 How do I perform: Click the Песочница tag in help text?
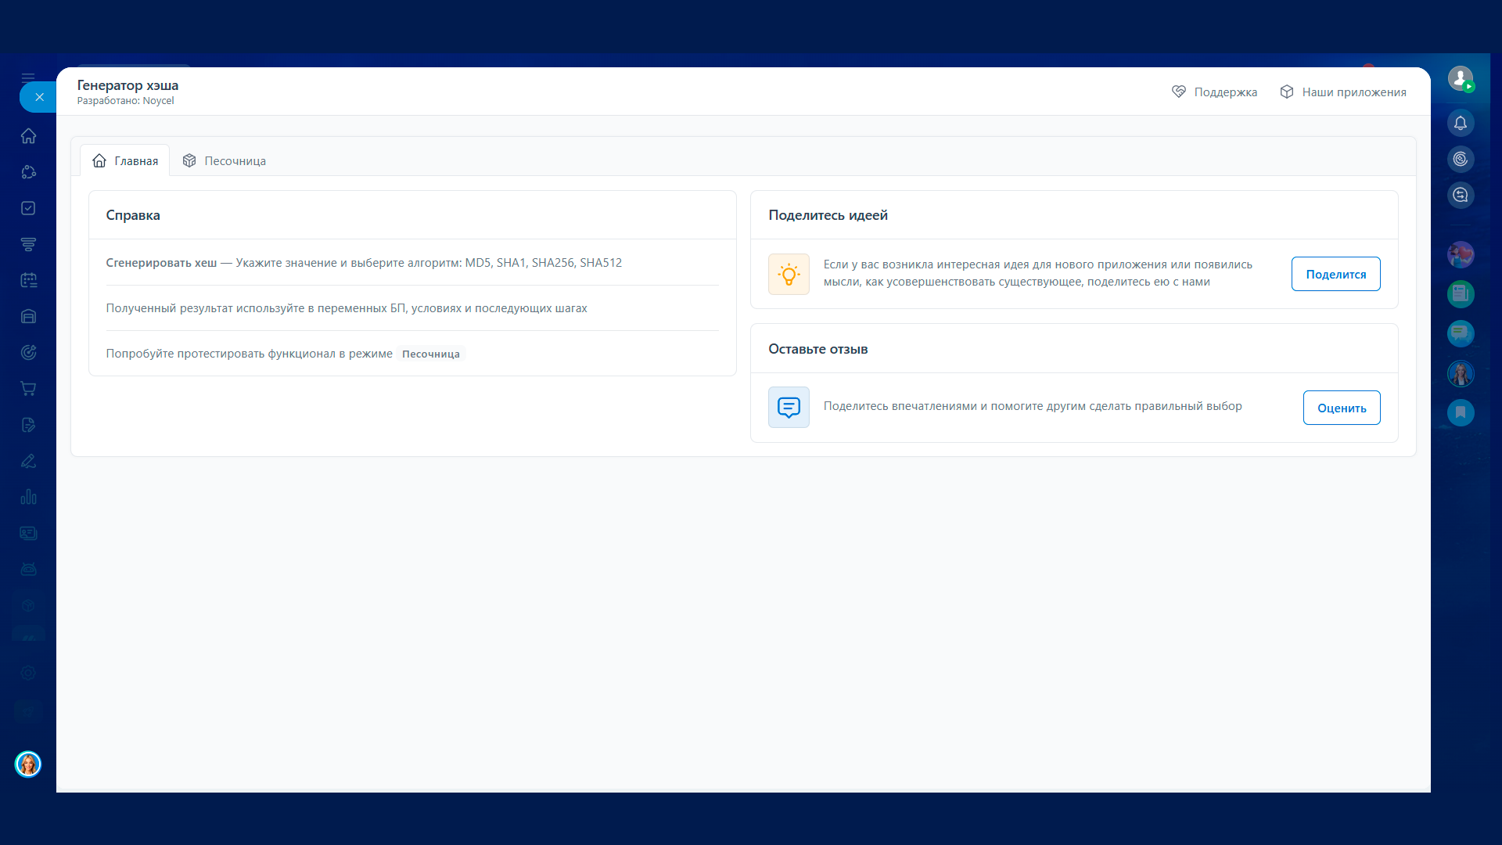430,354
